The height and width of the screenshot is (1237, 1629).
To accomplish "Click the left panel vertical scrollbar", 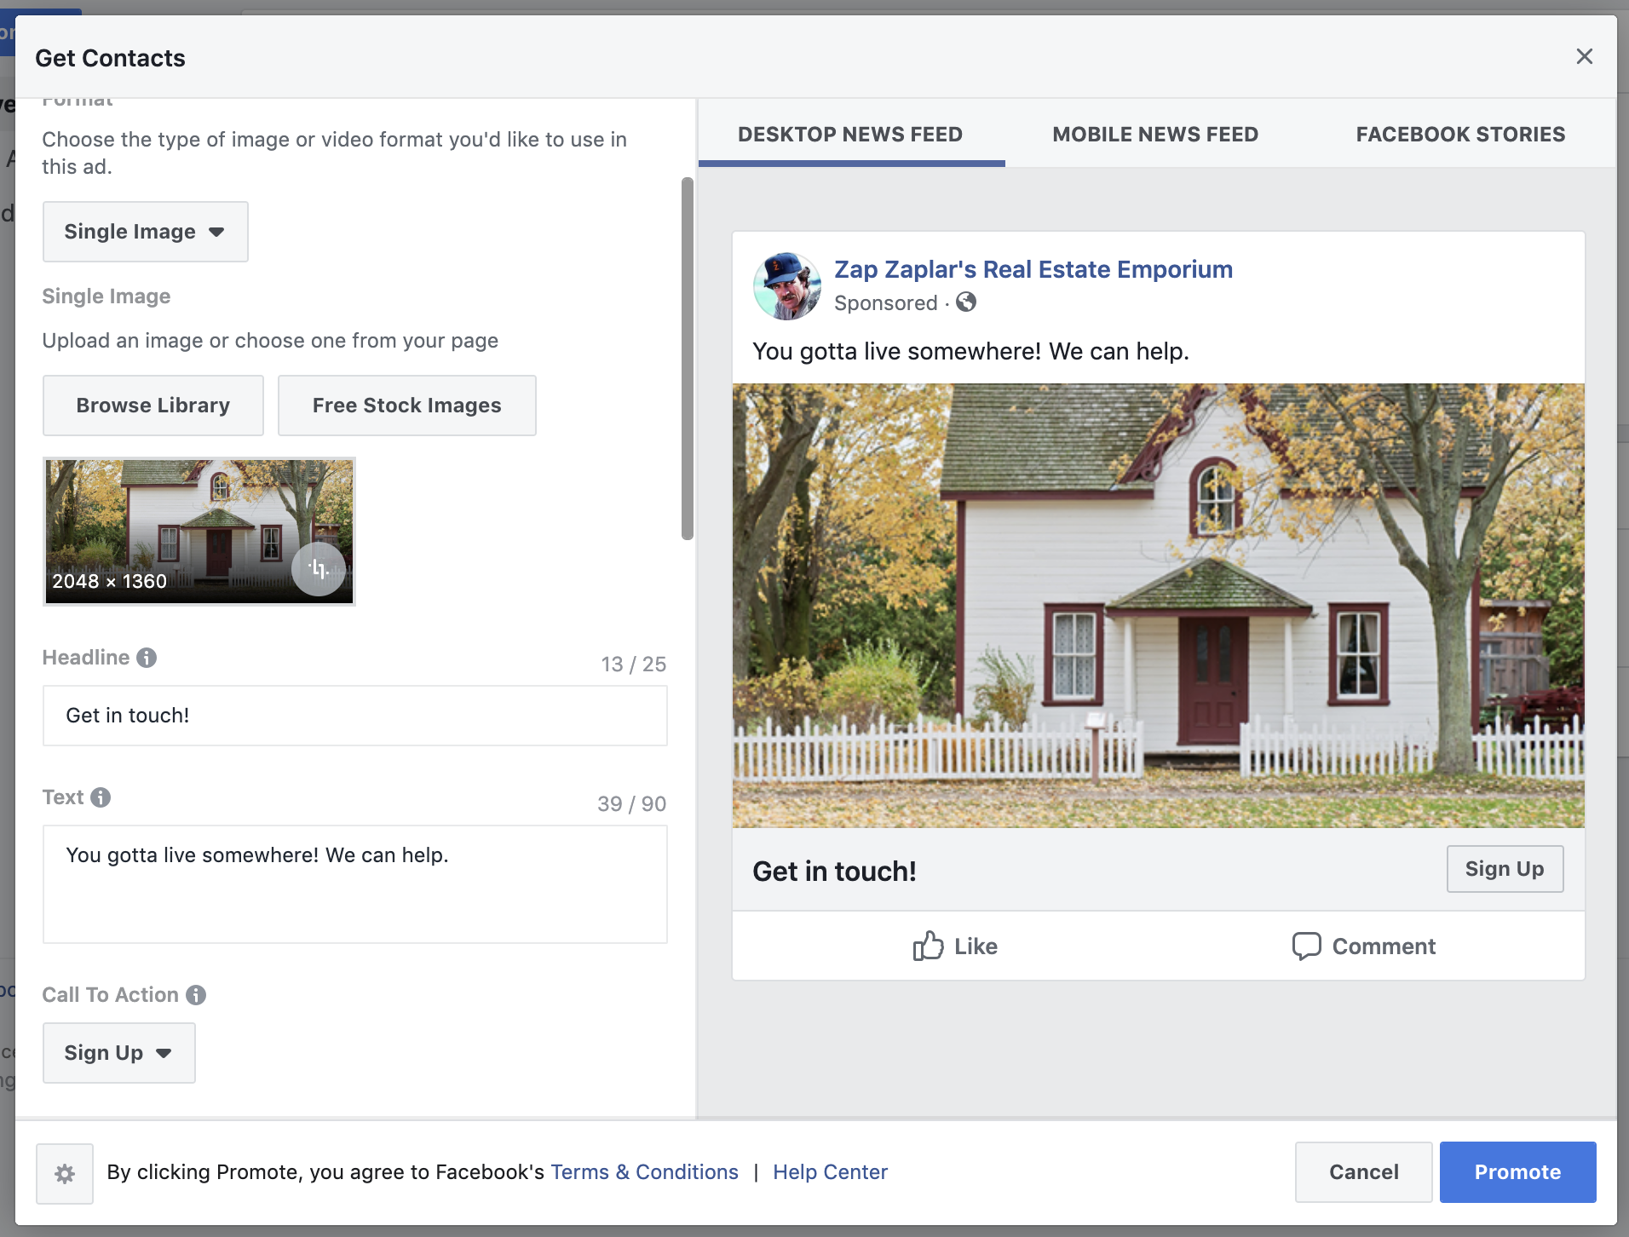I will (x=688, y=359).
